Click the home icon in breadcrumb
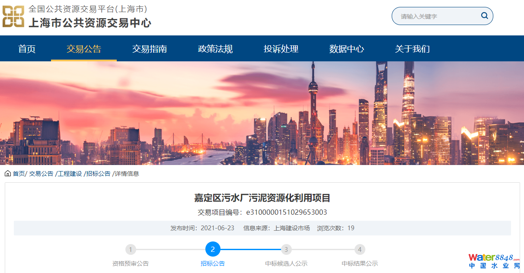The height and width of the screenshot is (273, 524). (x=8, y=174)
